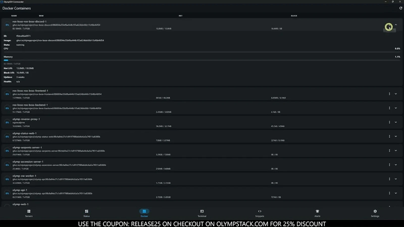Screen dimensions: 404x227
Task: Click the BLOCK column header
Action: click(x=294, y=16)
